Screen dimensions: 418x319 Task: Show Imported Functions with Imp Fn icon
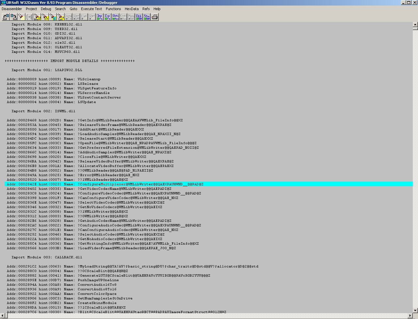coord(100,17)
